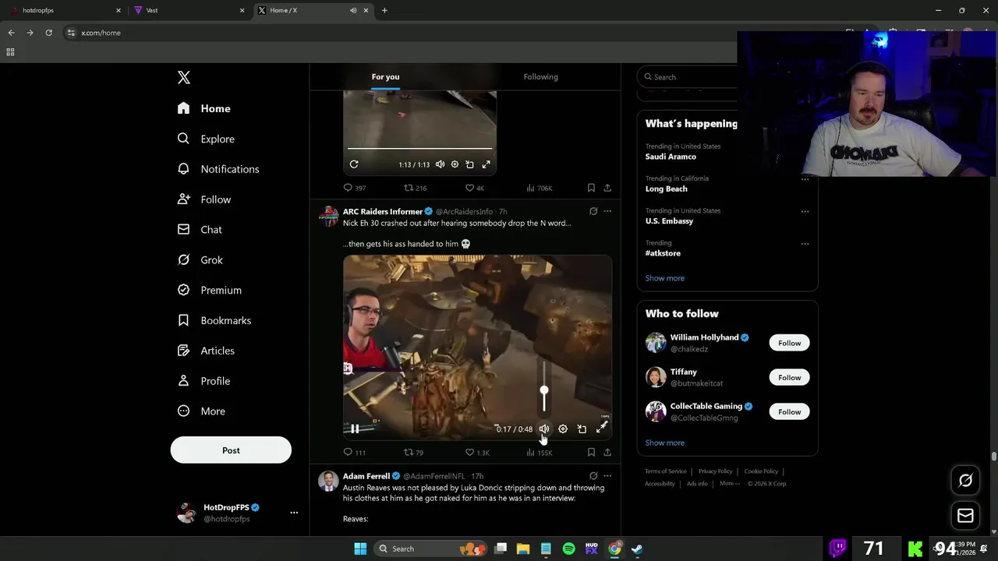Follow Tiffany

(x=789, y=377)
